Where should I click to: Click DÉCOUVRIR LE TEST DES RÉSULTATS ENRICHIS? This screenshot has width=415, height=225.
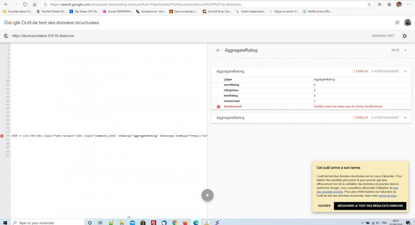pyautogui.click(x=370, y=205)
